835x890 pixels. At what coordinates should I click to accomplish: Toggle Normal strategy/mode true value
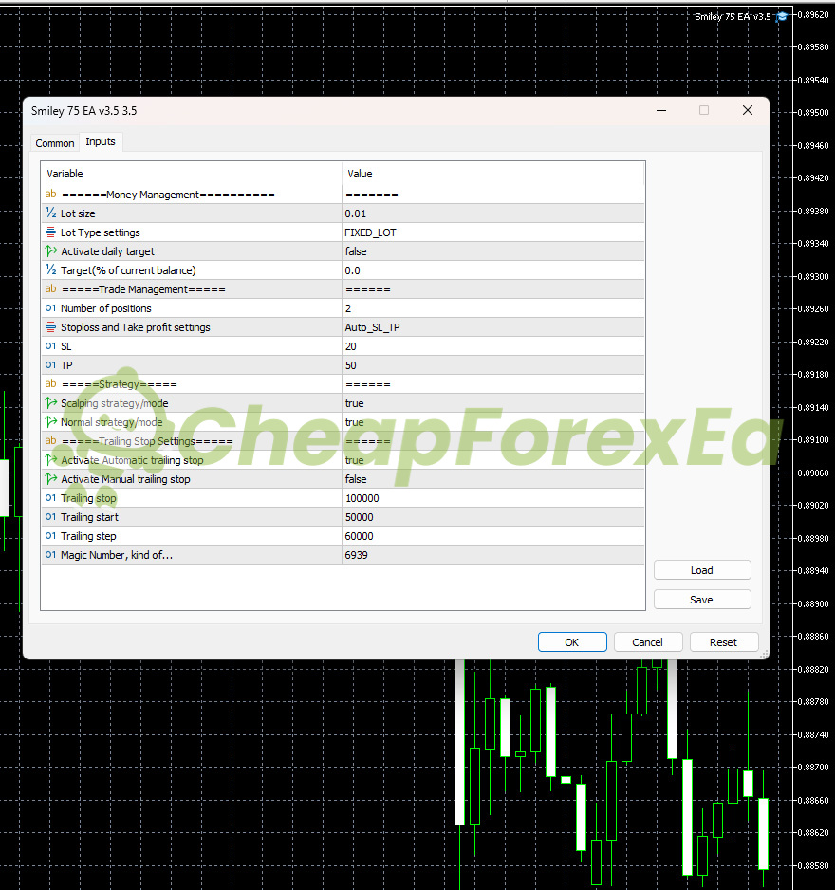click(x=492, y=422)
